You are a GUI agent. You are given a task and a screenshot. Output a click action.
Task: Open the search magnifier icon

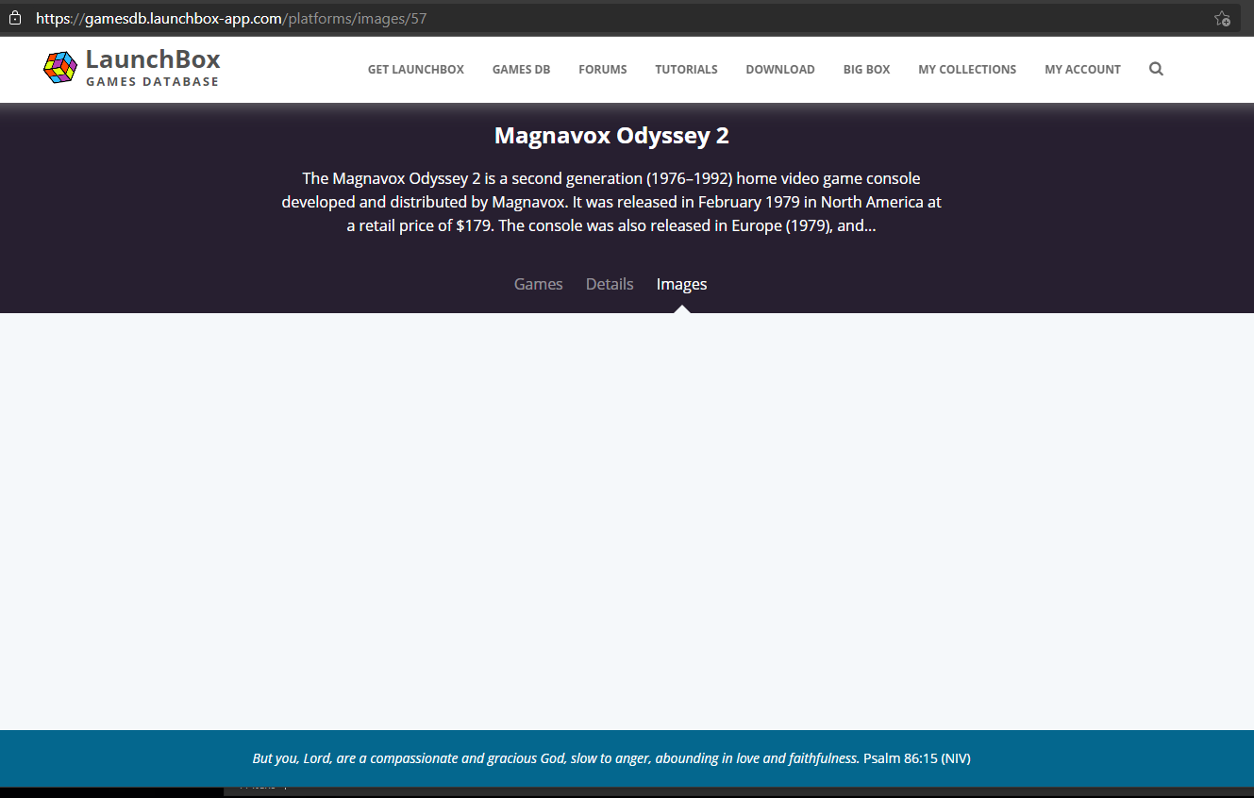[1156, 69]
